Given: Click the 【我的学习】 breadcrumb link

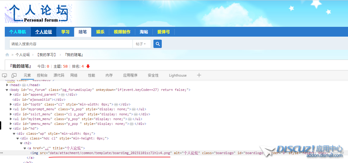Looking at the screenshot, I should (x=46, y=55).
